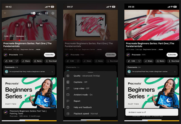The image size is (181, 124).
Task: Tap the video player in the right phone
Action: (152, 25)
